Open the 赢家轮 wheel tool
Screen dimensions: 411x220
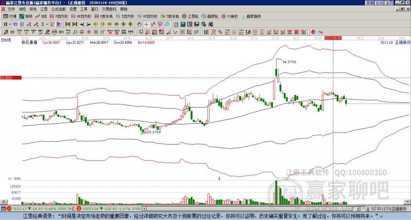tap(210, 16)
